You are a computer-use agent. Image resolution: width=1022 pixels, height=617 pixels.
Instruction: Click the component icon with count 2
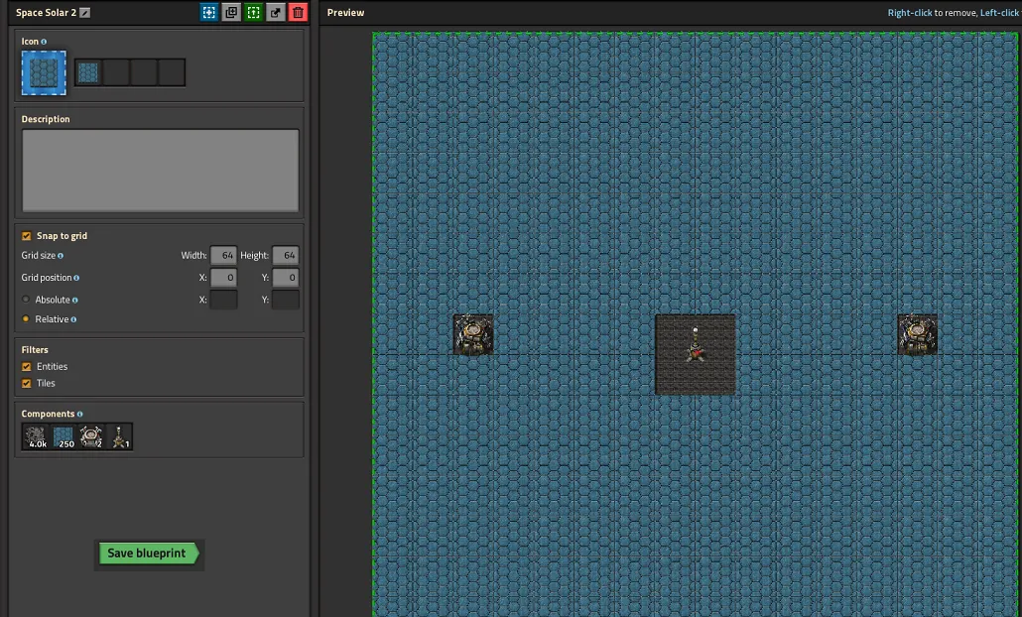click(91, 436)
